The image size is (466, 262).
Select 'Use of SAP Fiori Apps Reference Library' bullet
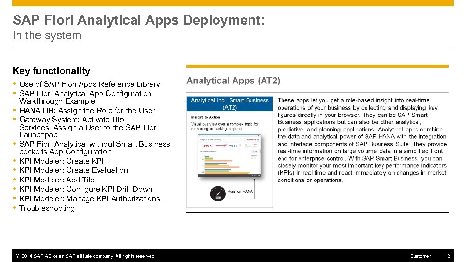point(90,84)
